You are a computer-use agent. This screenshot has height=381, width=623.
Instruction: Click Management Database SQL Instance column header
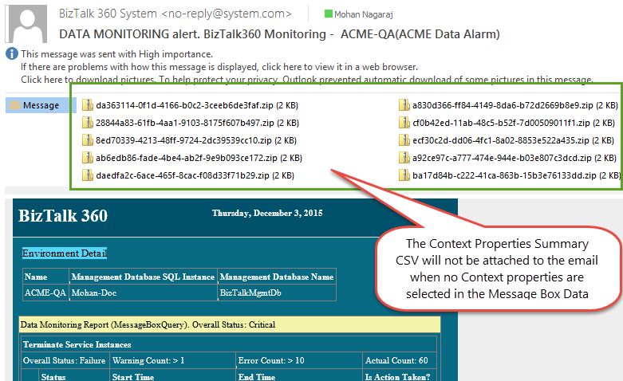143,277
